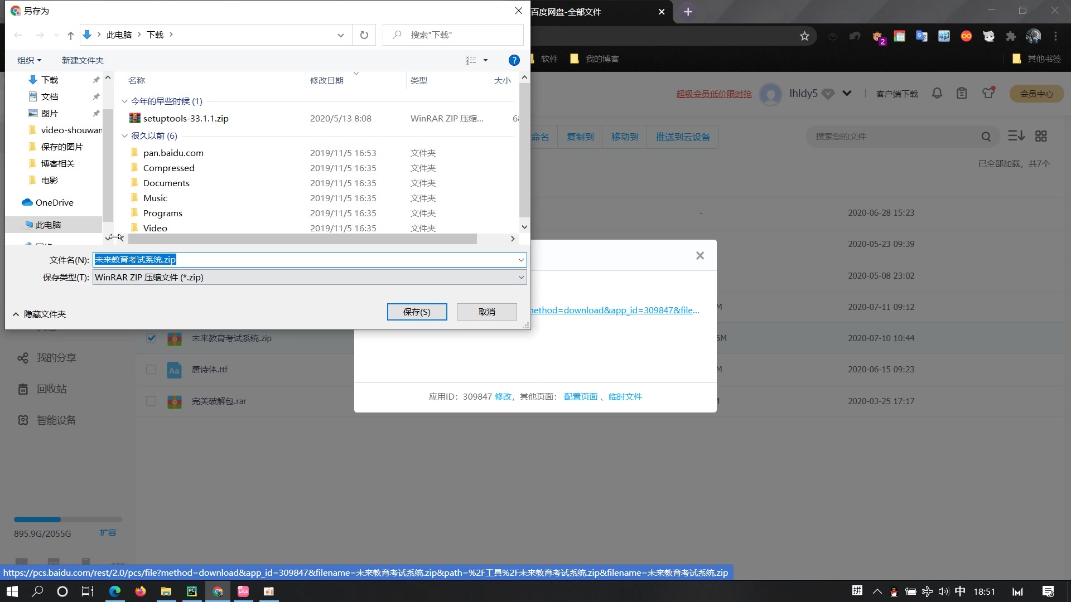Open Task View on taskbar
The image size is (1071, 602).
pyautogui.click(x=88, y=591)
